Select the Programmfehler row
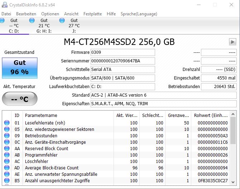The height and width of the screenshot is (189, 240). 116,155
